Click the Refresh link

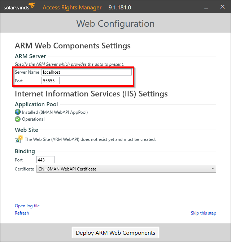(22, 213)
